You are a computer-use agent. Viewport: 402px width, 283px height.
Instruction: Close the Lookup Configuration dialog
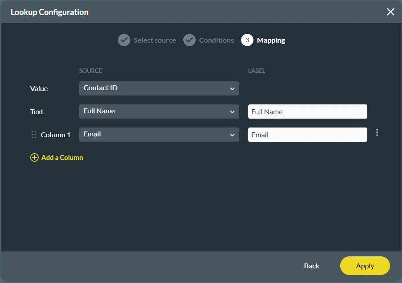coord(390,12)
